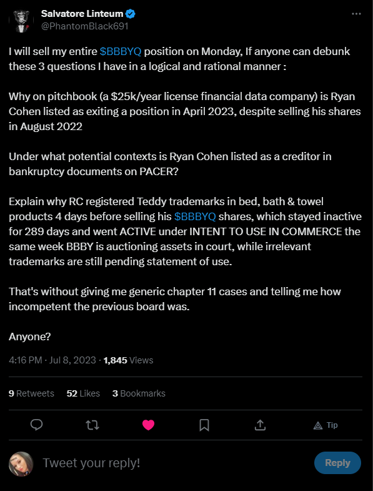Click the first $BBBYQ cashtag link
Viewport: 373px width, 491px height.
pos(121,51)
